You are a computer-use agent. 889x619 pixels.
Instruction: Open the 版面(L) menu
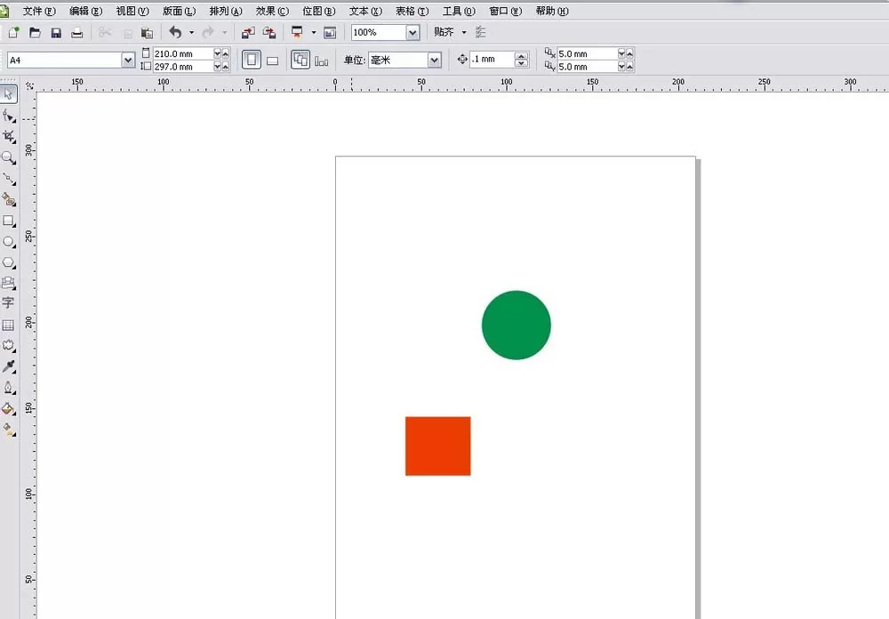pyautogui.click(x=179, y=11)
